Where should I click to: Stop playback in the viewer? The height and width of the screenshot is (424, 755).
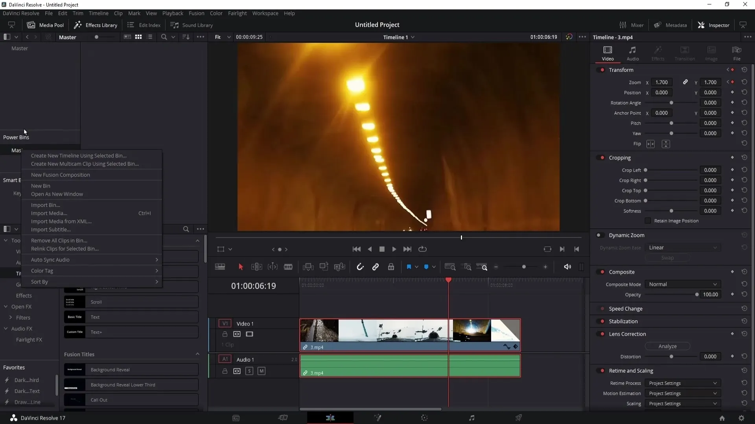click(382, 249)
